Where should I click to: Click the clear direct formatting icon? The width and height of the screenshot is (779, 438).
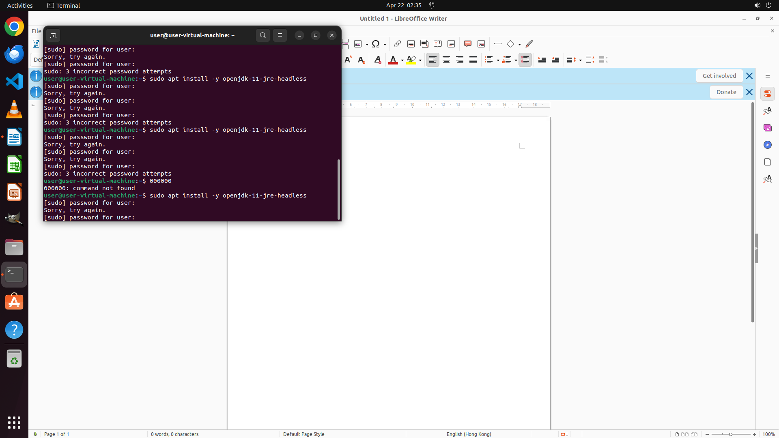click(x=377, y=60)
